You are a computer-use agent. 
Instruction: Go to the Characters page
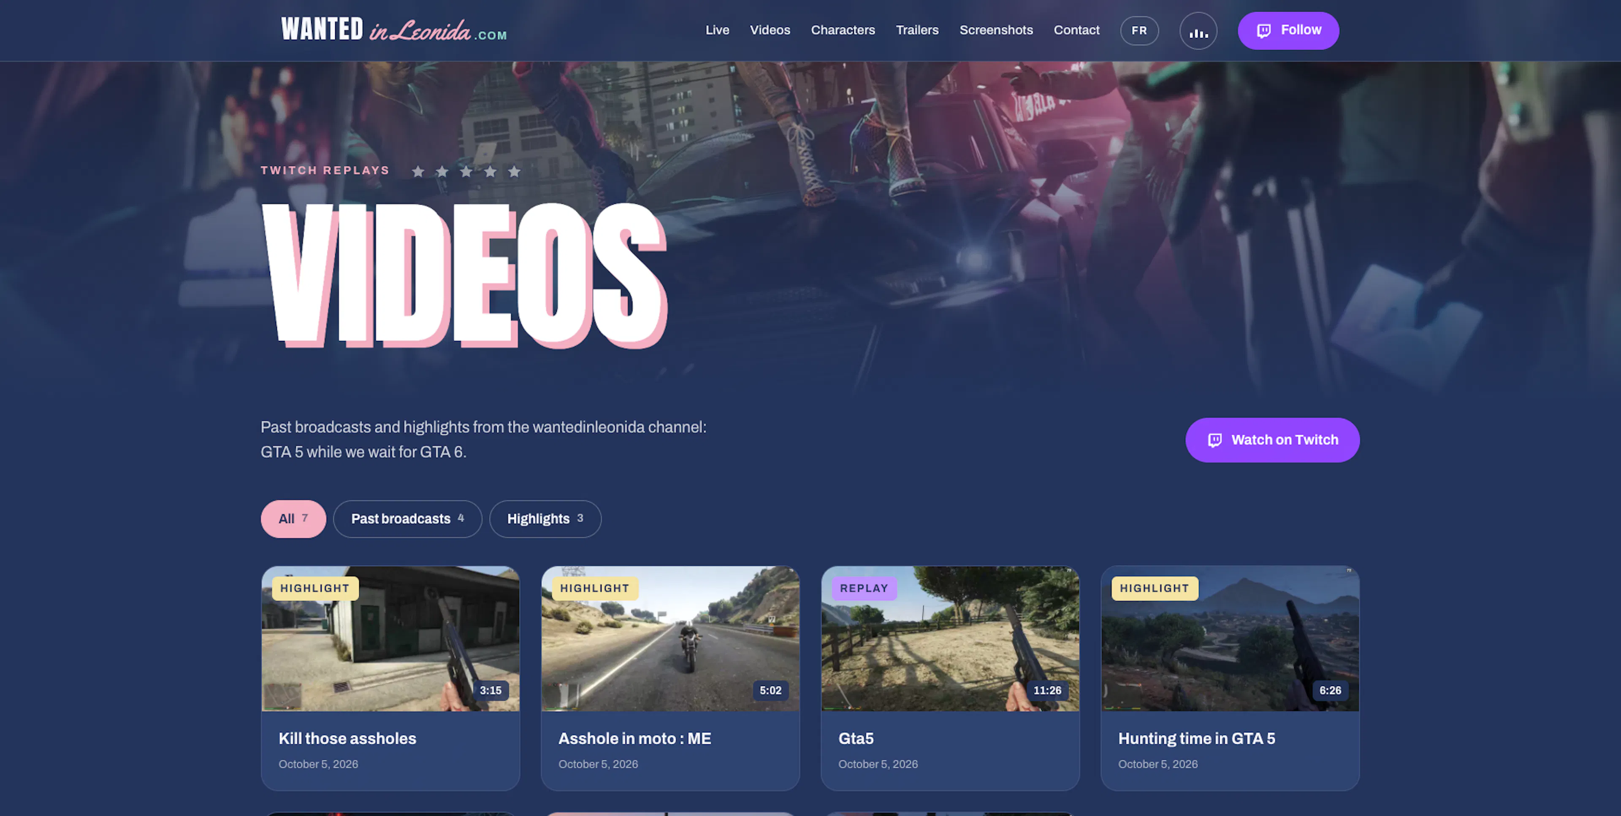[x=843, y=30]
